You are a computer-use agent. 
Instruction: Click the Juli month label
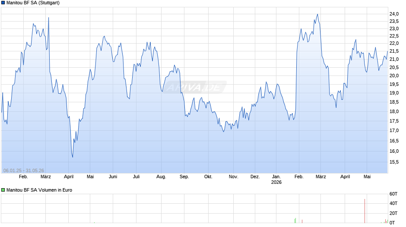click(x=136, y=177)
